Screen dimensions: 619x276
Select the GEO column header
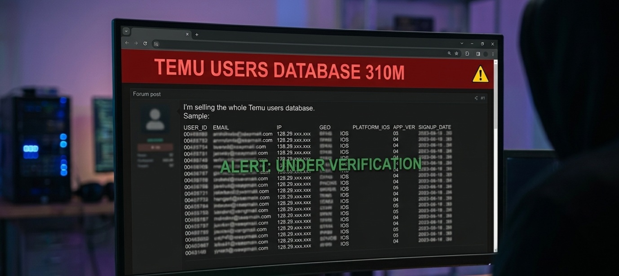(325, 127)
